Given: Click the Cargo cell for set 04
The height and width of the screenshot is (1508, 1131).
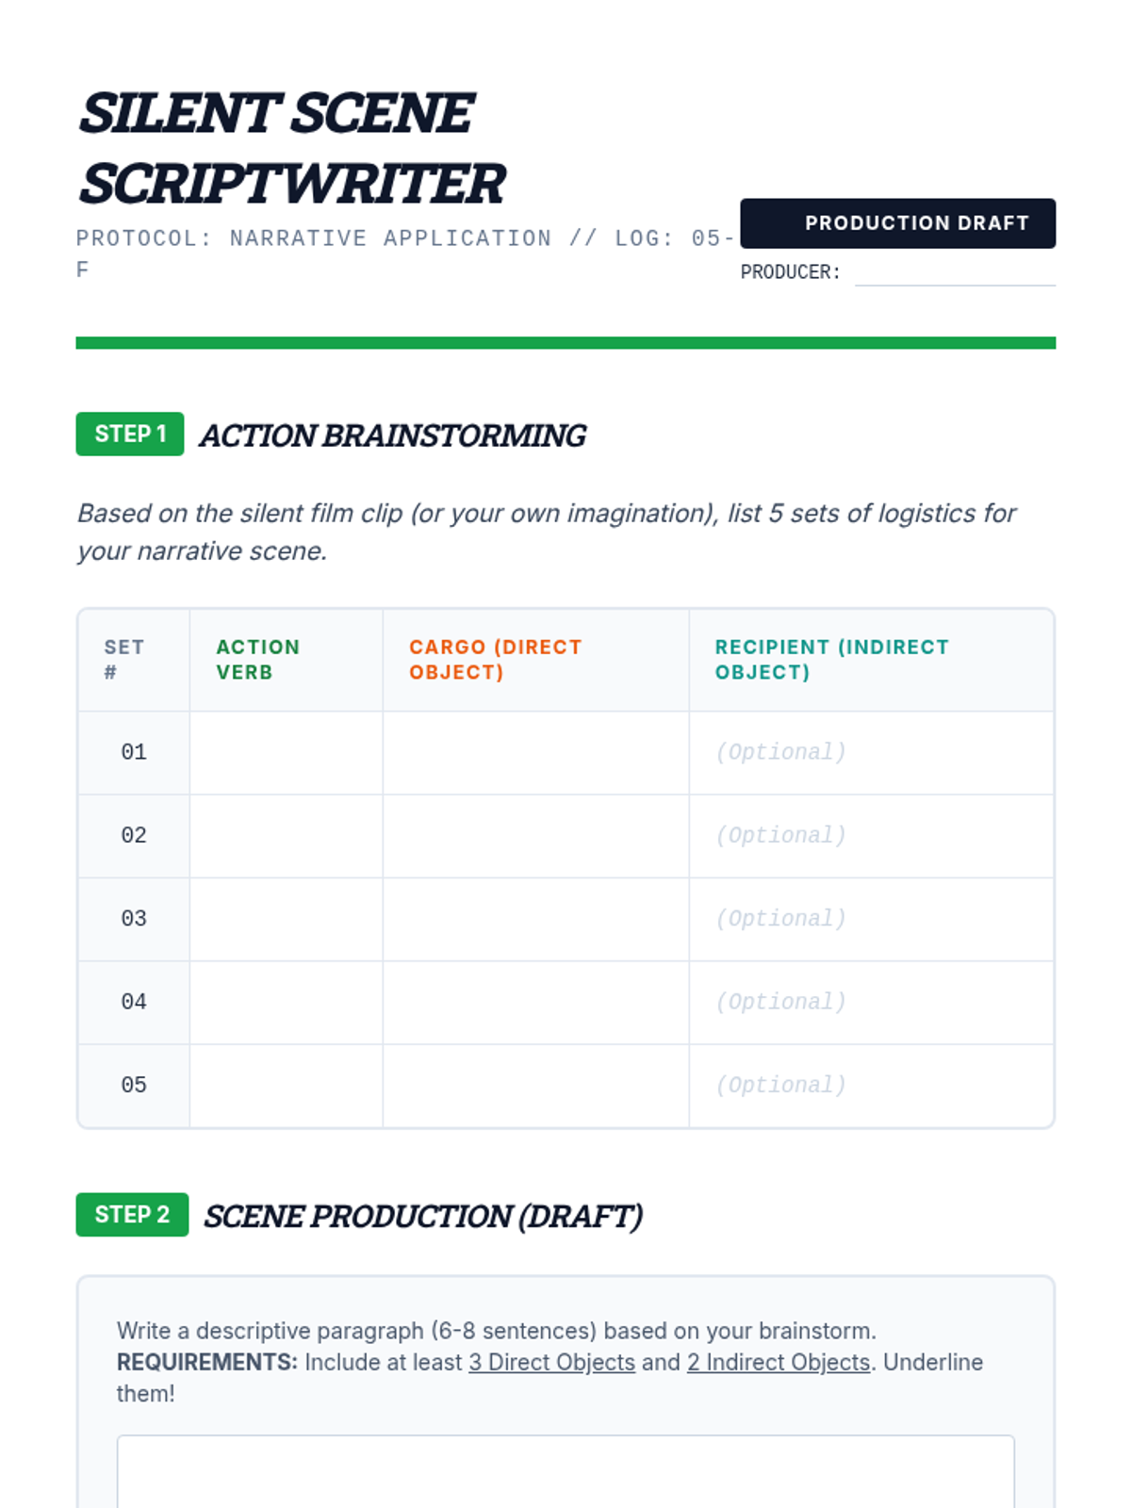Looking at the screenshot, I should (535, 1002).
